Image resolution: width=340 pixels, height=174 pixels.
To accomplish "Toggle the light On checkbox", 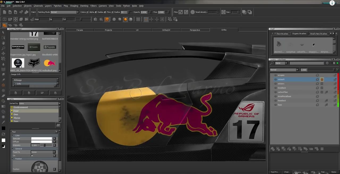I will point(32,155).
